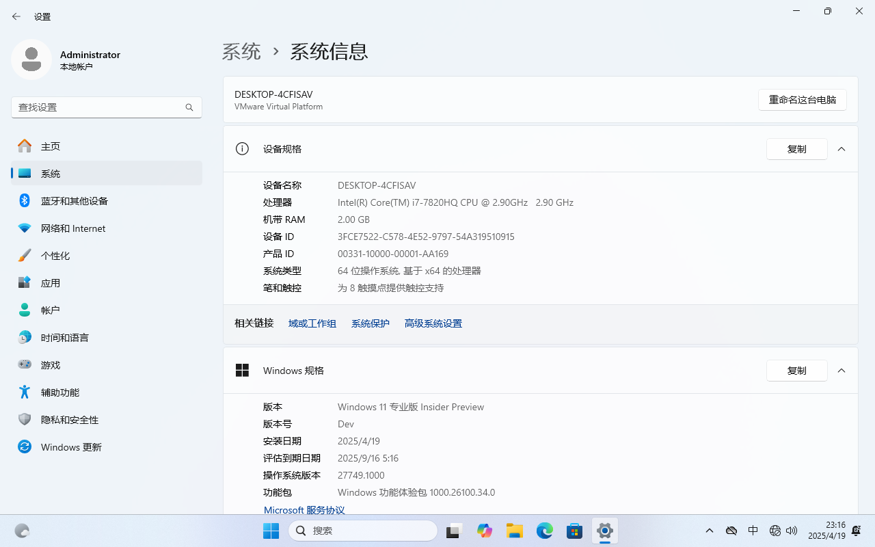The image size is (875, 547).
Task: Click the Accounts (帐户) person icon
Action: pyautogui.click(x=25, y=310)
